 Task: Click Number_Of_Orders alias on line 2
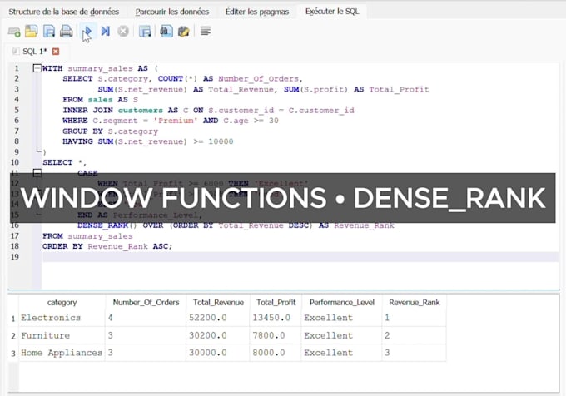coord(259,79)
